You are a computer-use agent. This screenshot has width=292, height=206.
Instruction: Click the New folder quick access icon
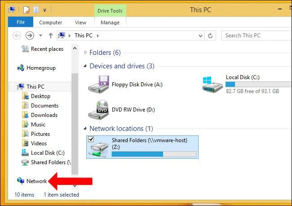click(36, 10)
